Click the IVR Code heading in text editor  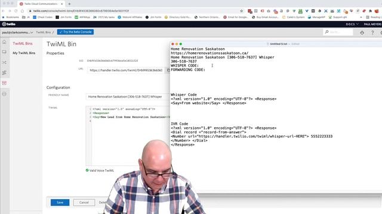(179, 124)
